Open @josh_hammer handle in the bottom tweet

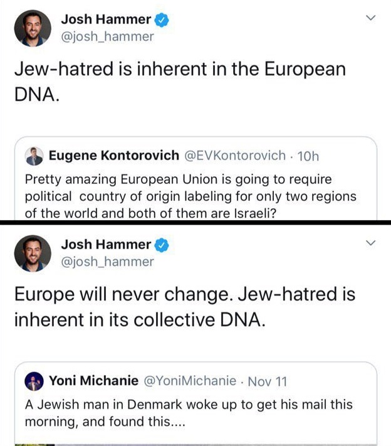(107, 262)
